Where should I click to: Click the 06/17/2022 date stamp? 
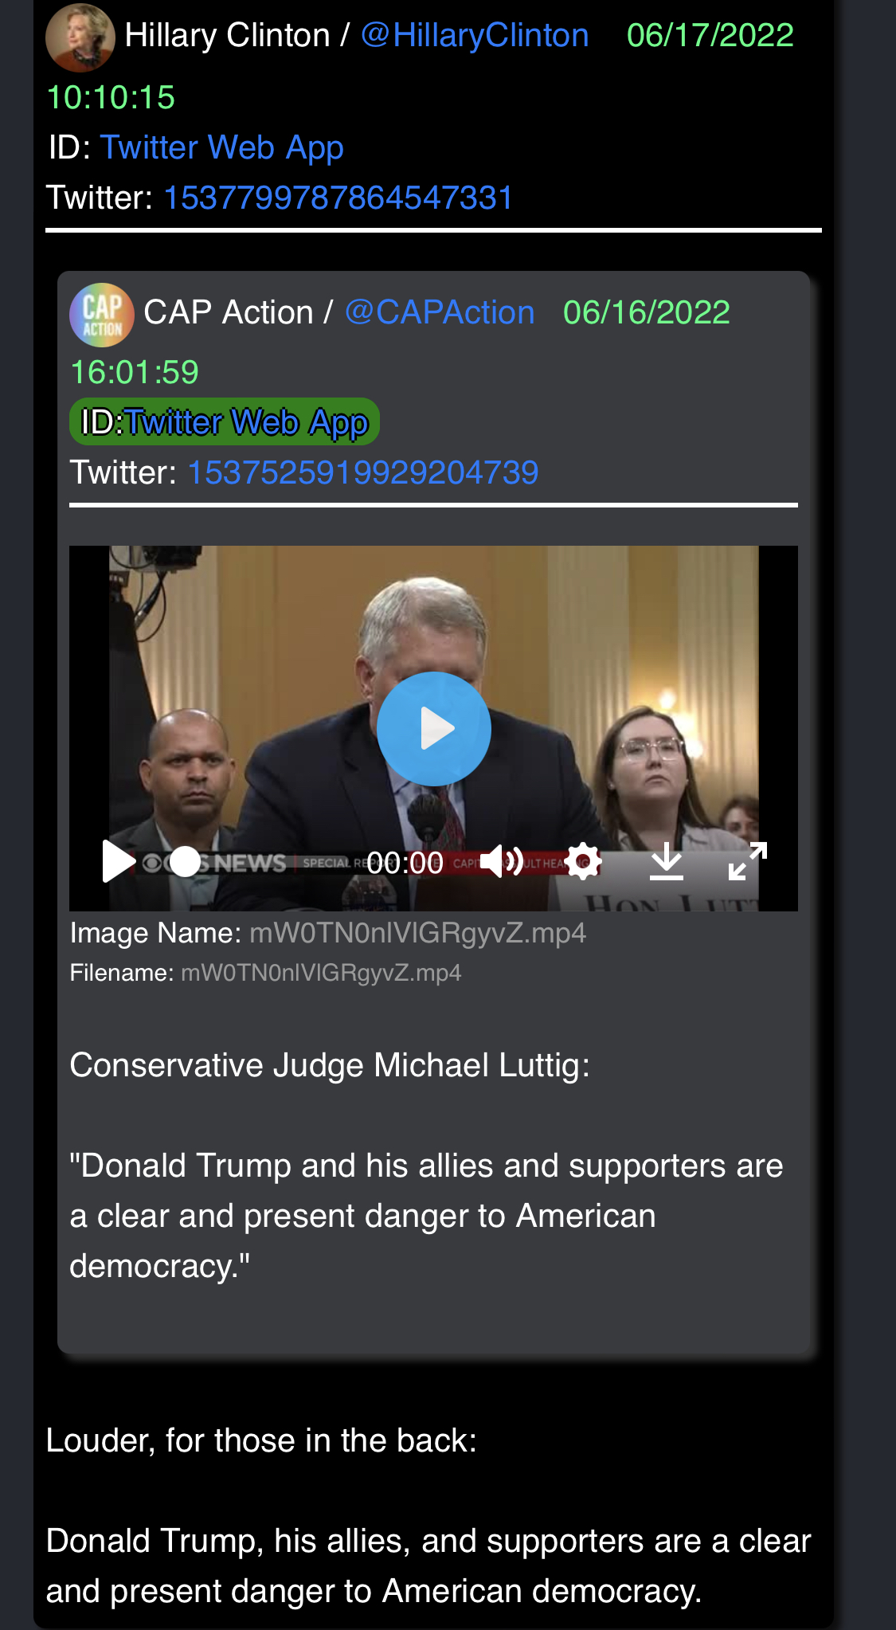[x=710, y=36]
